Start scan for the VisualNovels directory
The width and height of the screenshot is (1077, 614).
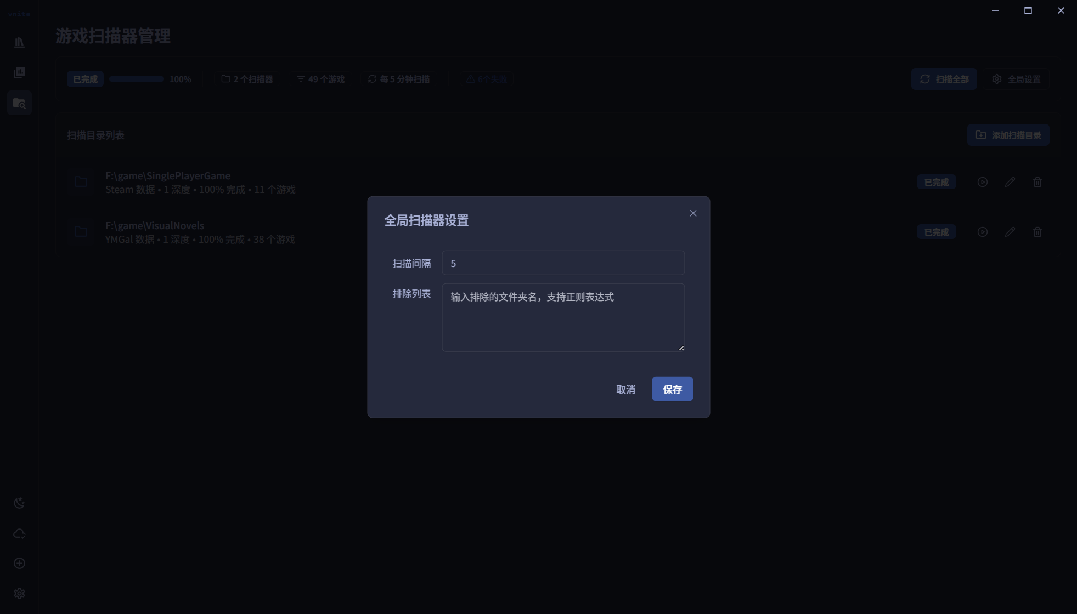(x=982, y=232)
